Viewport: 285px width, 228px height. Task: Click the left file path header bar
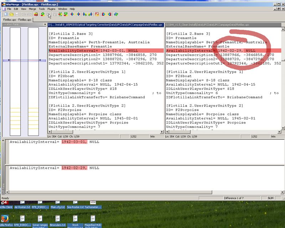point(106,25)
